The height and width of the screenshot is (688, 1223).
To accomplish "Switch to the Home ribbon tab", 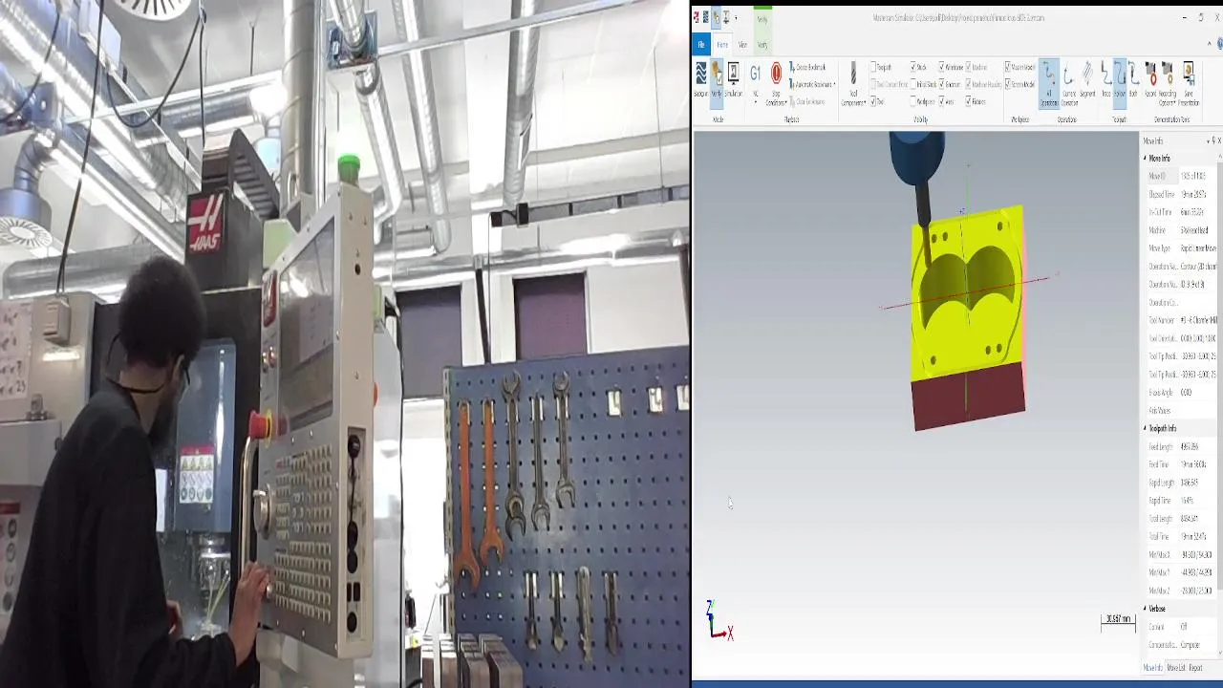I will [722, 44].
